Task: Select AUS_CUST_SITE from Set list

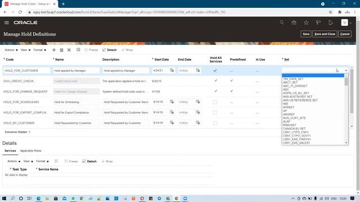Action: click(x=294, y=118)
